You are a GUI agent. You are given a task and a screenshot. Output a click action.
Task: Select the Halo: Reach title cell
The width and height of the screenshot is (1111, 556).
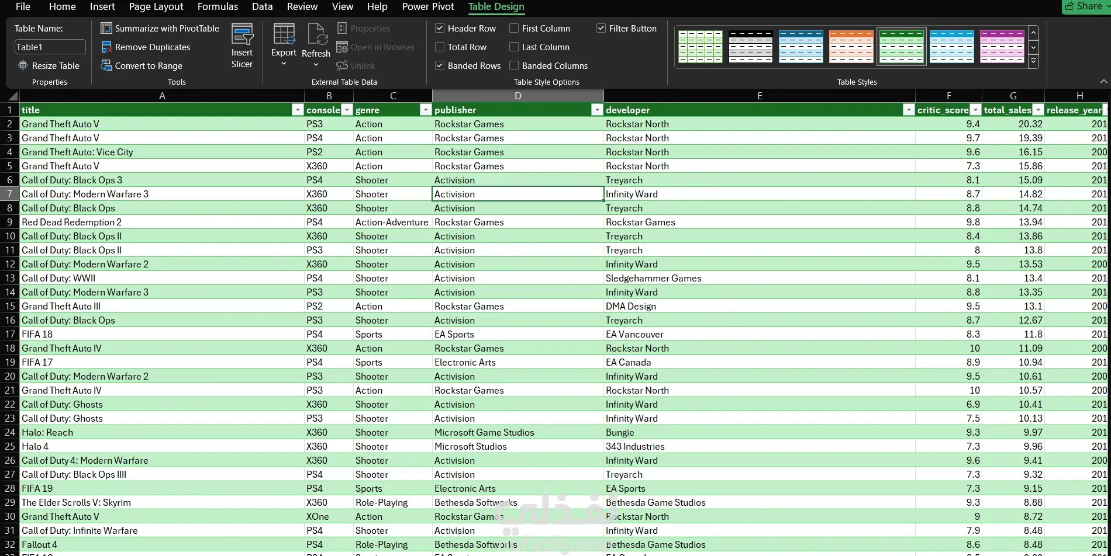tap(162, 432)
